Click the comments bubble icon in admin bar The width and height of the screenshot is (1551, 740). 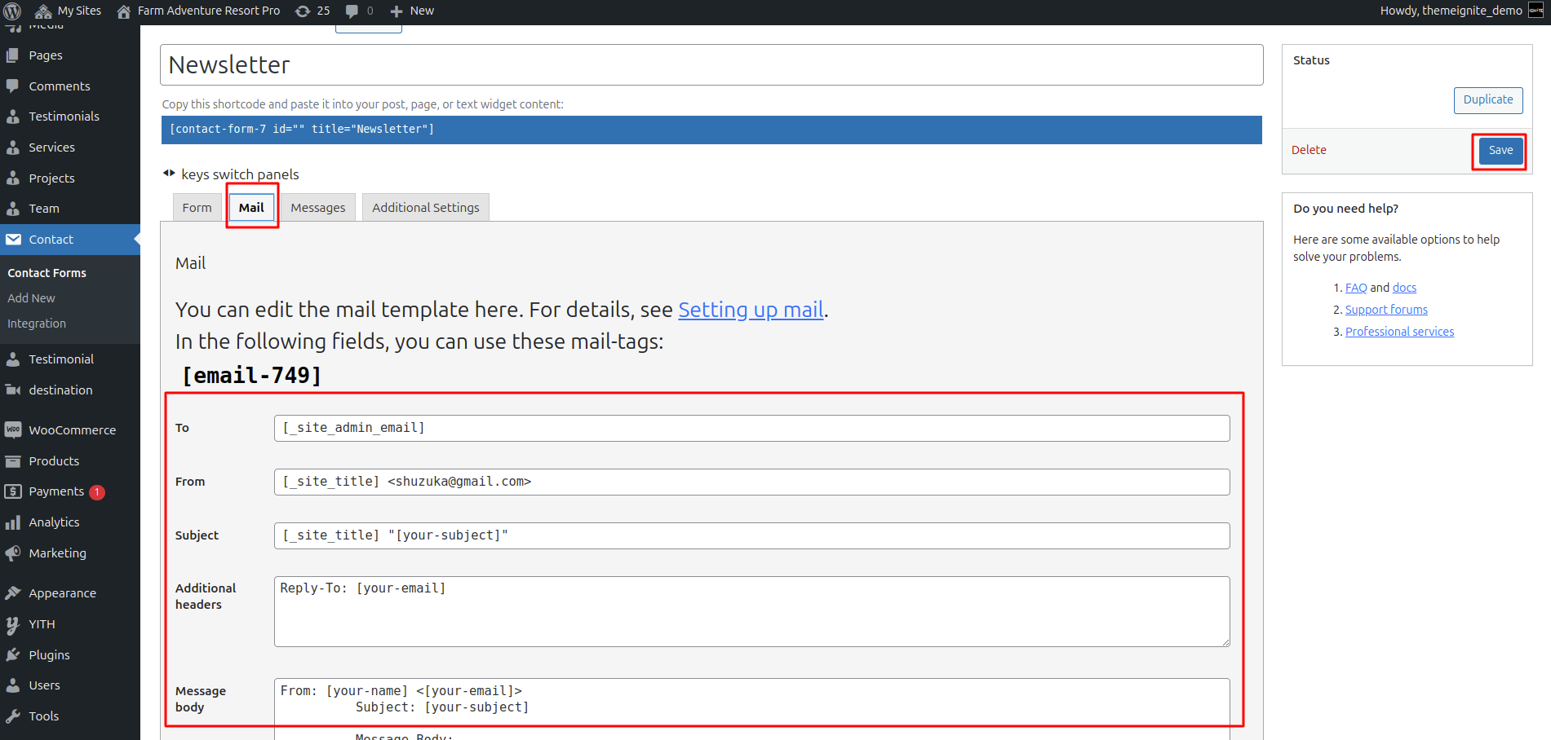[x=352, y=11]
